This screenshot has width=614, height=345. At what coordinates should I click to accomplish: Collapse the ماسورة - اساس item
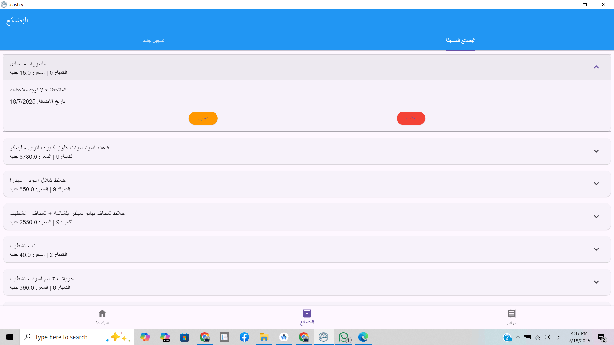coord(596,67)
